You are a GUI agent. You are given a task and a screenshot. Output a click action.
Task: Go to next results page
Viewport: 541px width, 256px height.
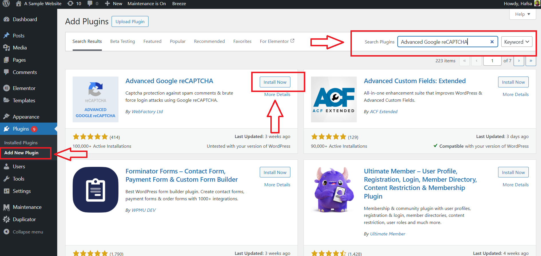tap(519, 61)
